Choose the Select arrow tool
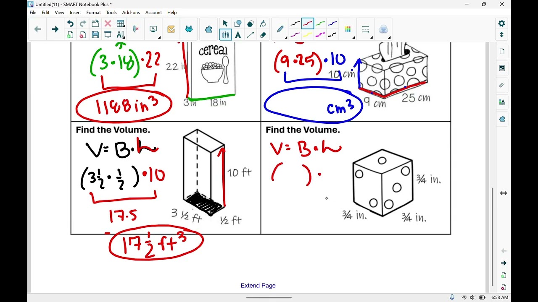 (225, 23)
